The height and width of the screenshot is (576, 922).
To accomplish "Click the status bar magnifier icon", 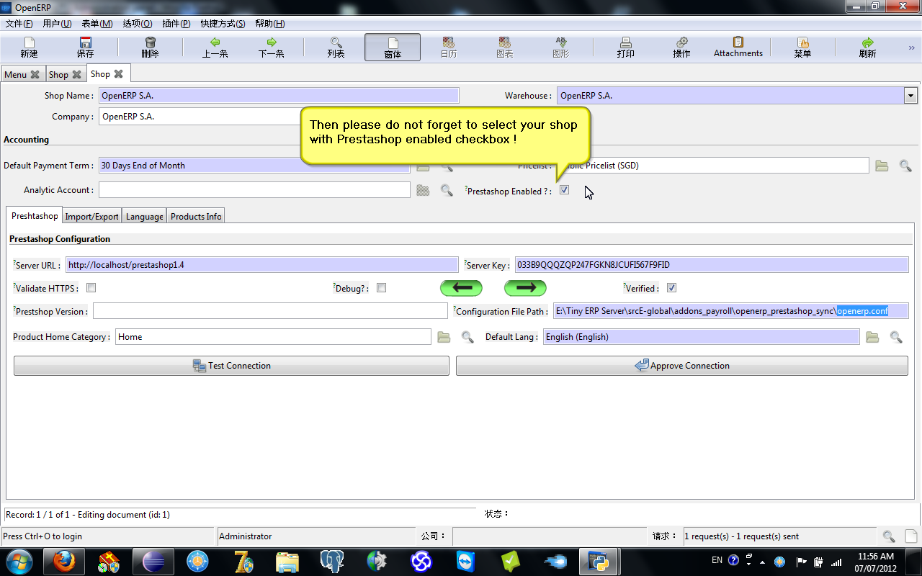I will click(x=889, y=536).
